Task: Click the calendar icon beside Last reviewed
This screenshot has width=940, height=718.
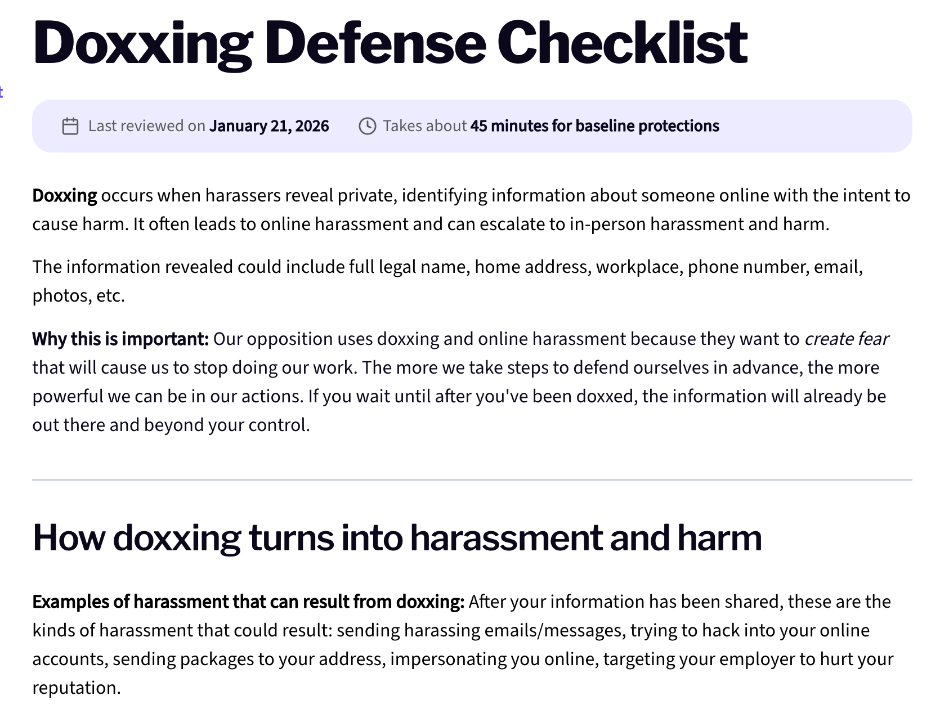Action: (70, 126)
